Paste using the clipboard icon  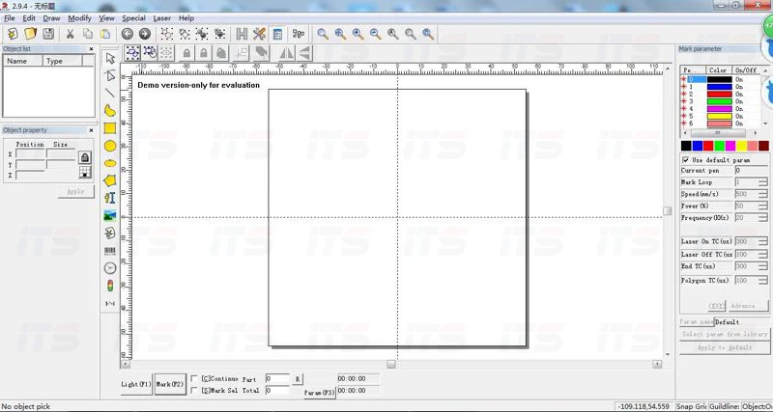point(105,34)
